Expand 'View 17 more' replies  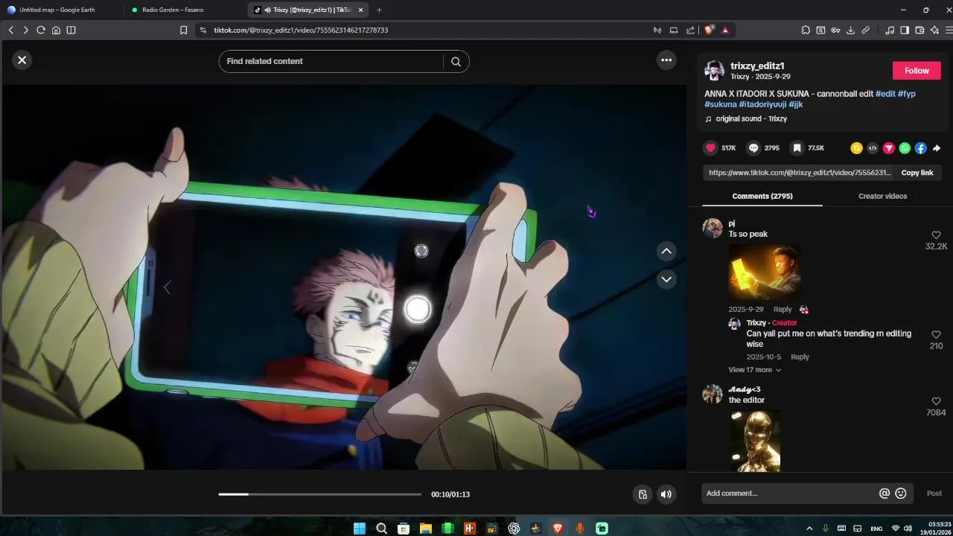(x=754, y=370)
